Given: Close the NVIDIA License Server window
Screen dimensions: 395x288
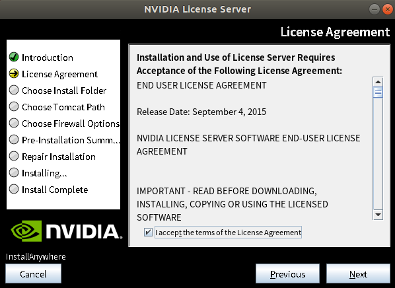Looking at the screenshot, I should 388,9.
